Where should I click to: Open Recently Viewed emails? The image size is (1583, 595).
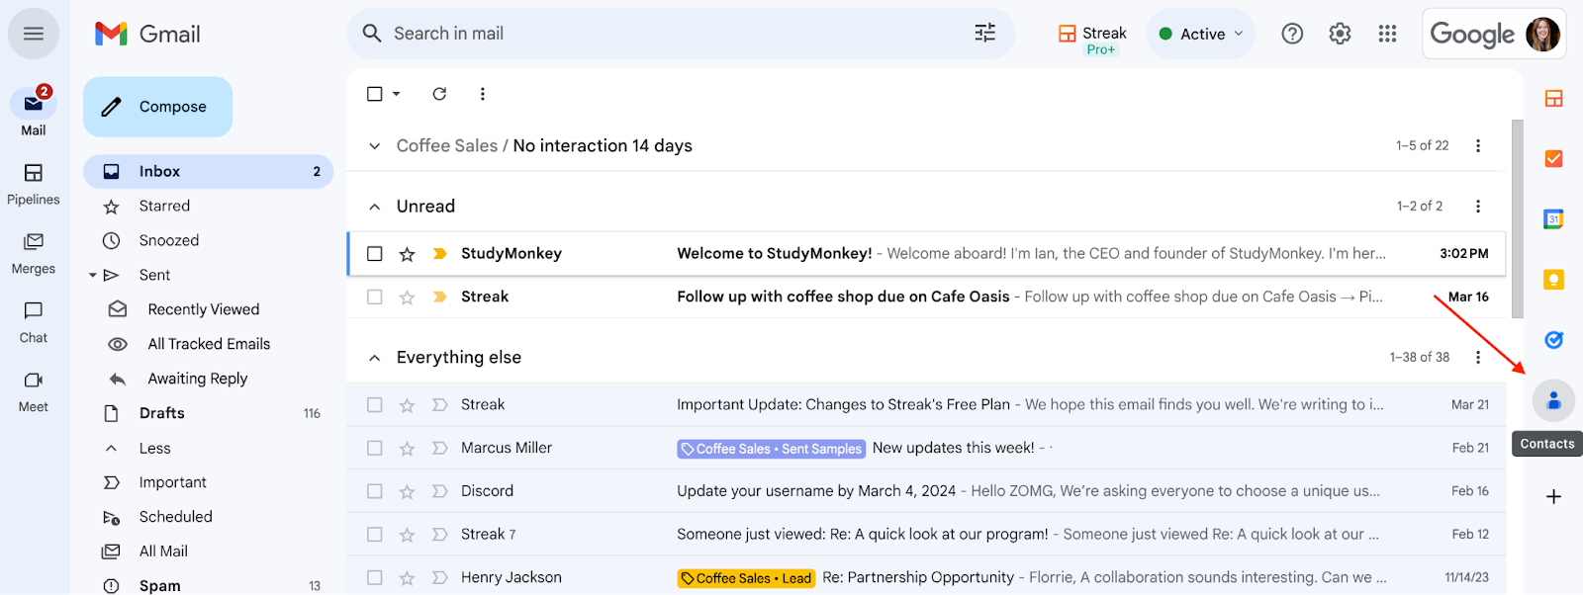(204, 309)
